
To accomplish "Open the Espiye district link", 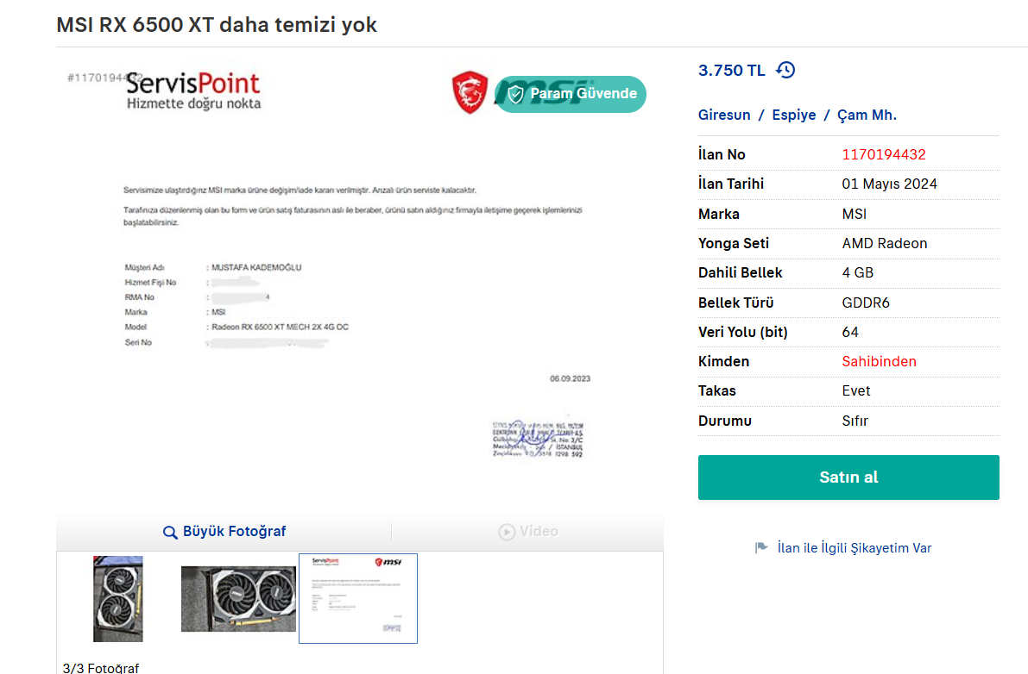I will click(794, 115).
